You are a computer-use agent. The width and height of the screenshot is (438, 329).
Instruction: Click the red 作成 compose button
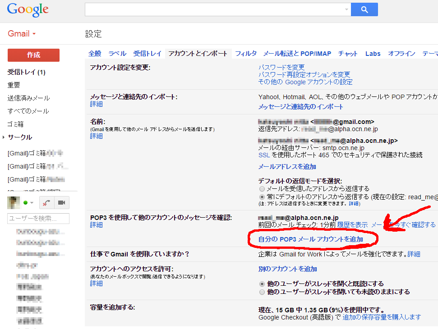pyautogui.click(x=33, y=55)
